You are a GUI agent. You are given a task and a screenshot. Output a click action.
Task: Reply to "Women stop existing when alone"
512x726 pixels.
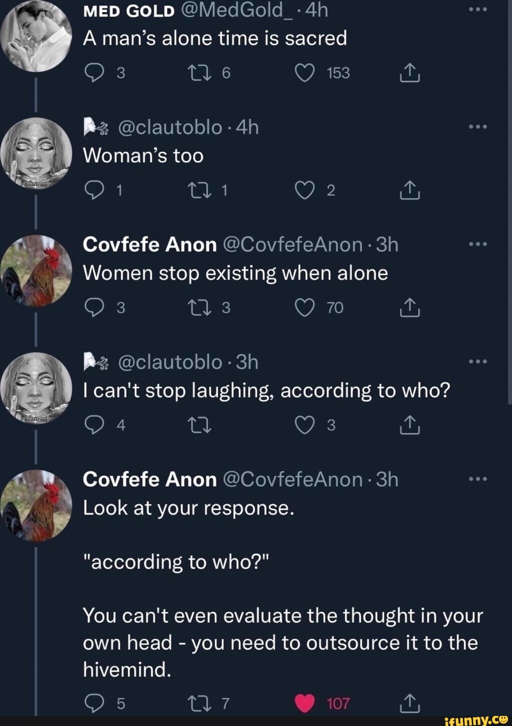point(93,307)
